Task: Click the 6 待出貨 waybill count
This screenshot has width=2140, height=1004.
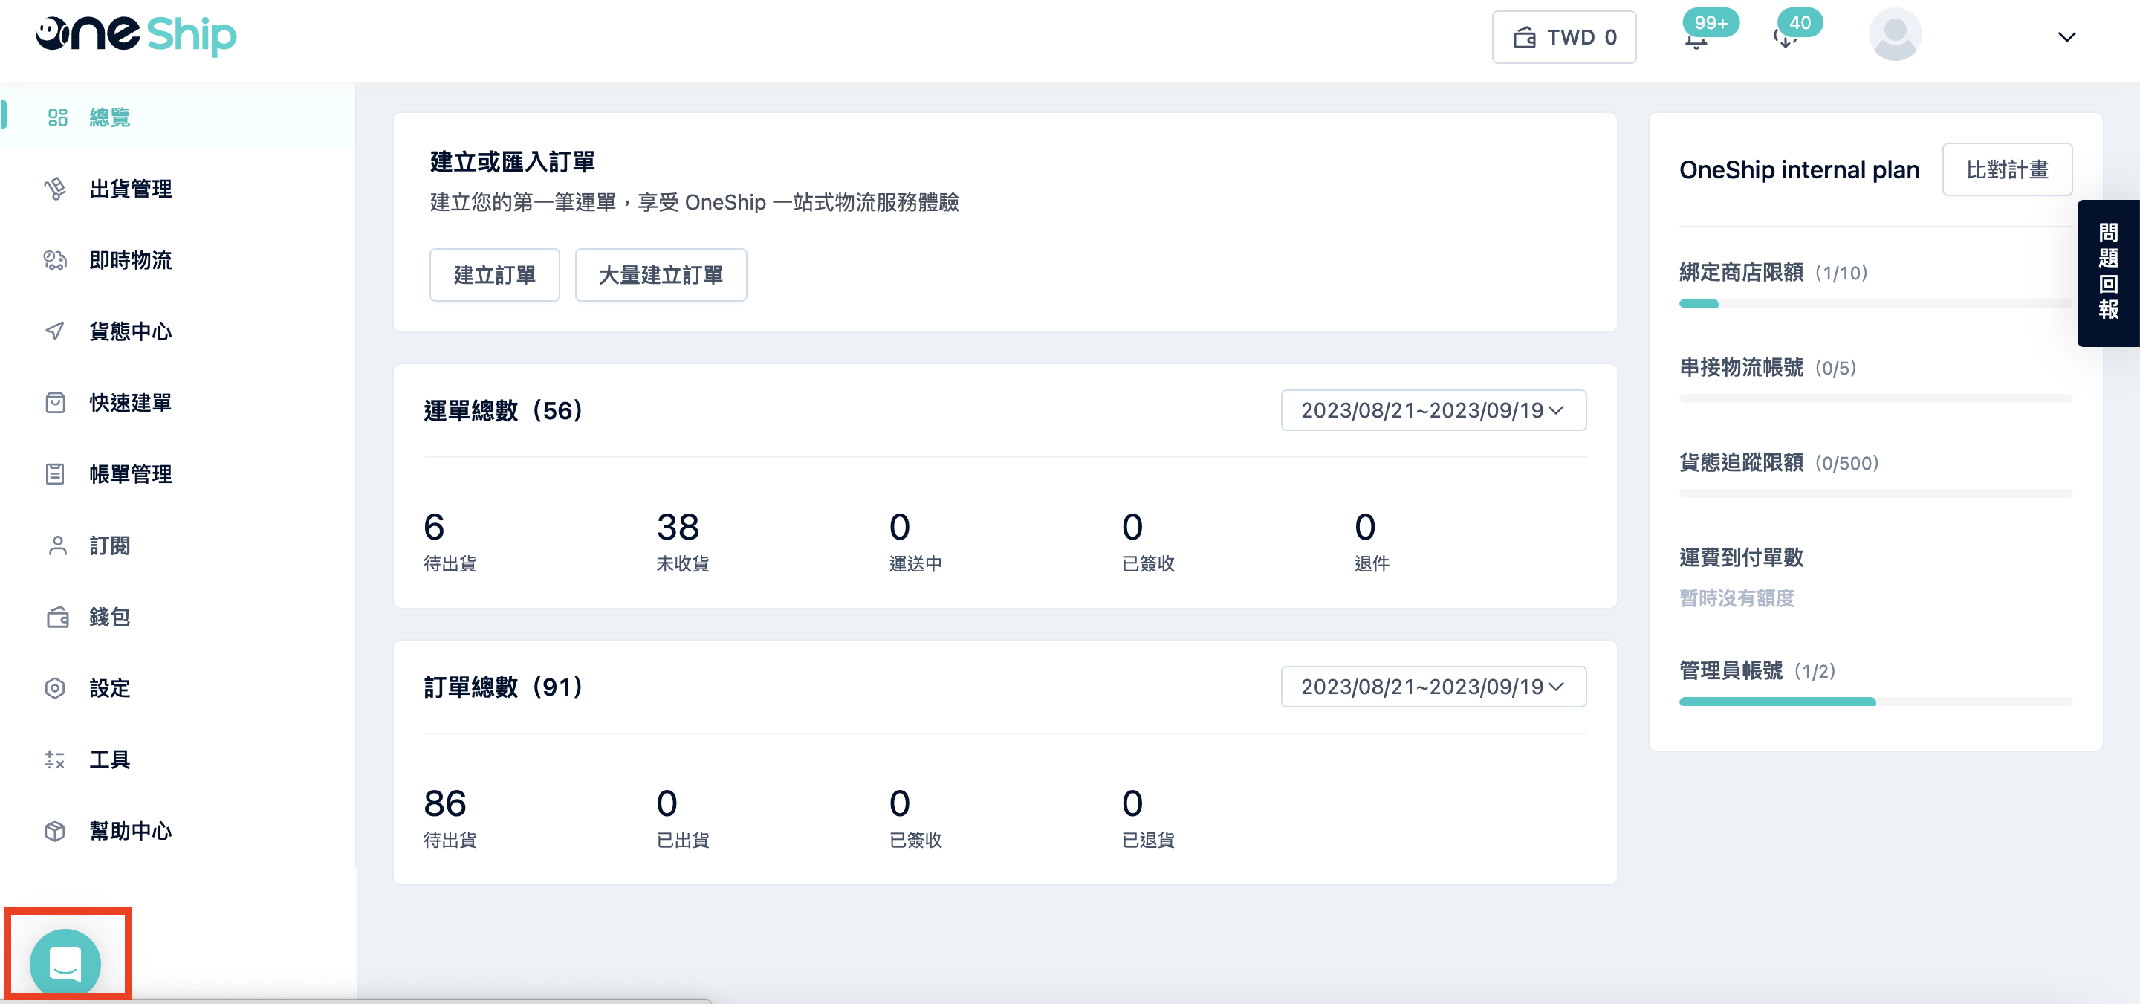Action: click(450, 541)
